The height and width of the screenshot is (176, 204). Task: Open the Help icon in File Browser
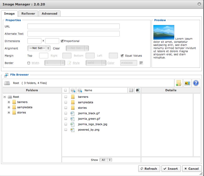click(x=196, y=83)
